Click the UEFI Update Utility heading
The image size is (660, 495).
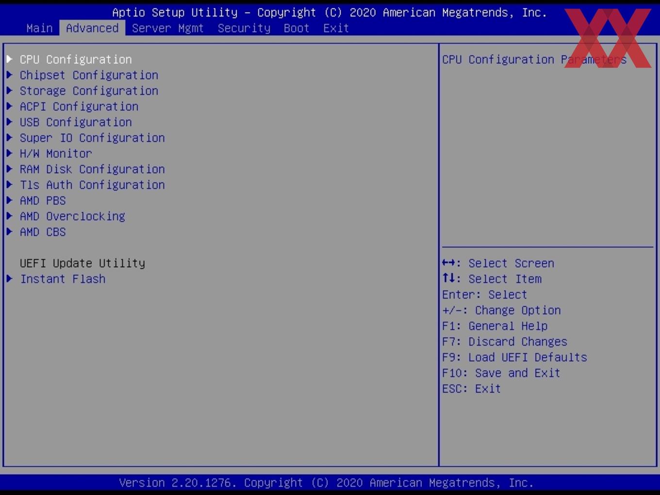pyautogui.click(x=82, y=263)
